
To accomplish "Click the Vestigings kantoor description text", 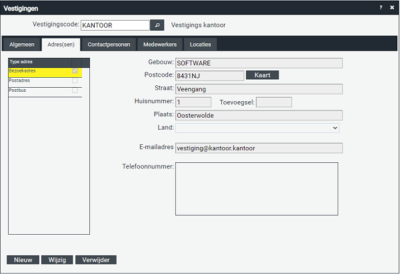I will point(198,25).
